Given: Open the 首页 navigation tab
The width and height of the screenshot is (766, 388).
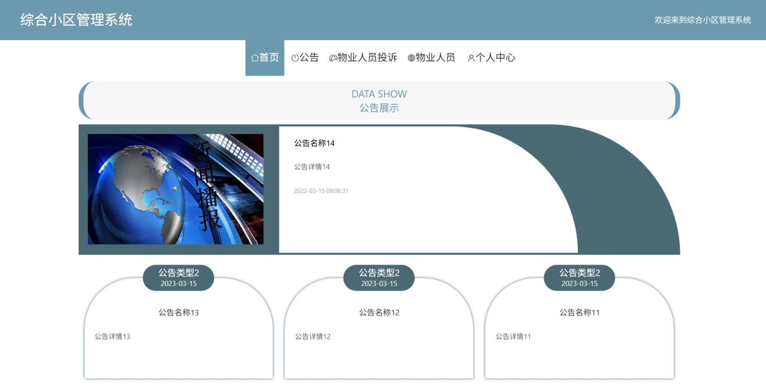Looking at the screenshot, I should coord(265,58).
